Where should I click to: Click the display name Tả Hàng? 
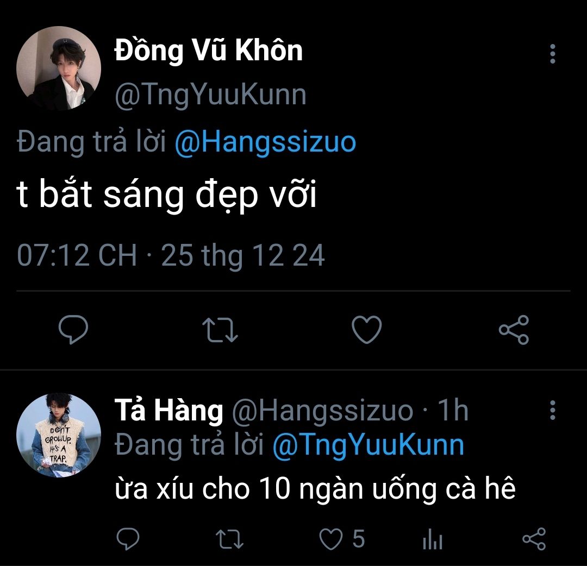[x=168, y=410]
